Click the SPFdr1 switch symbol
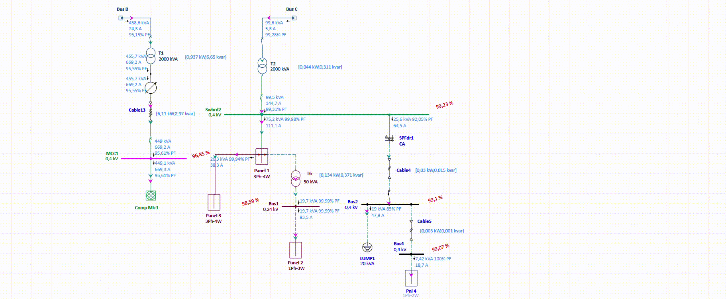The image size is (726, 299). [389, 138]
